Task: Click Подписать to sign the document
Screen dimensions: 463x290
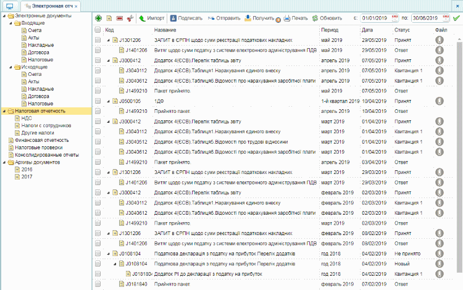Action: [186, 19]
